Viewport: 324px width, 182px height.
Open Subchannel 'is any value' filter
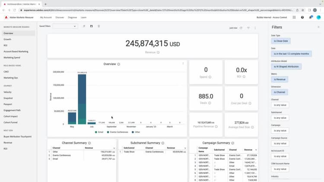tap(280, 118)
